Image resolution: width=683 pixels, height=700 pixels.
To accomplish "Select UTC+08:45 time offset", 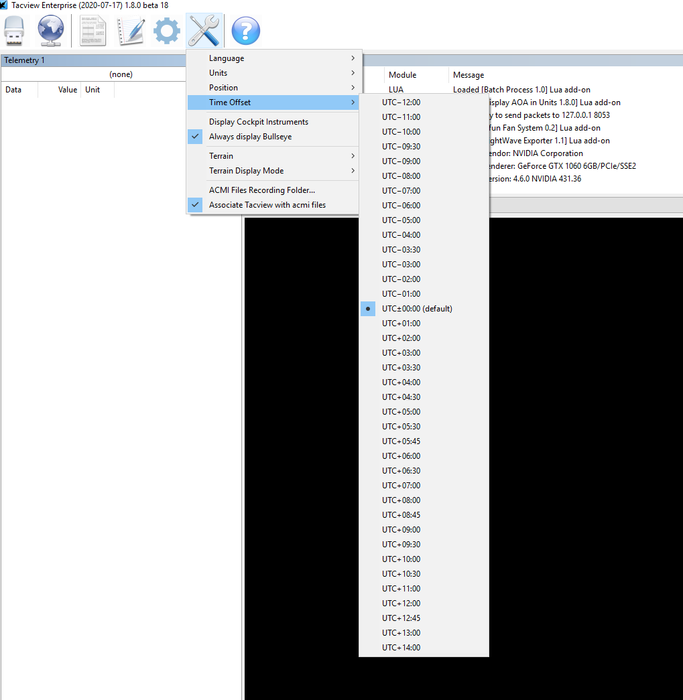I will point(424,514).
